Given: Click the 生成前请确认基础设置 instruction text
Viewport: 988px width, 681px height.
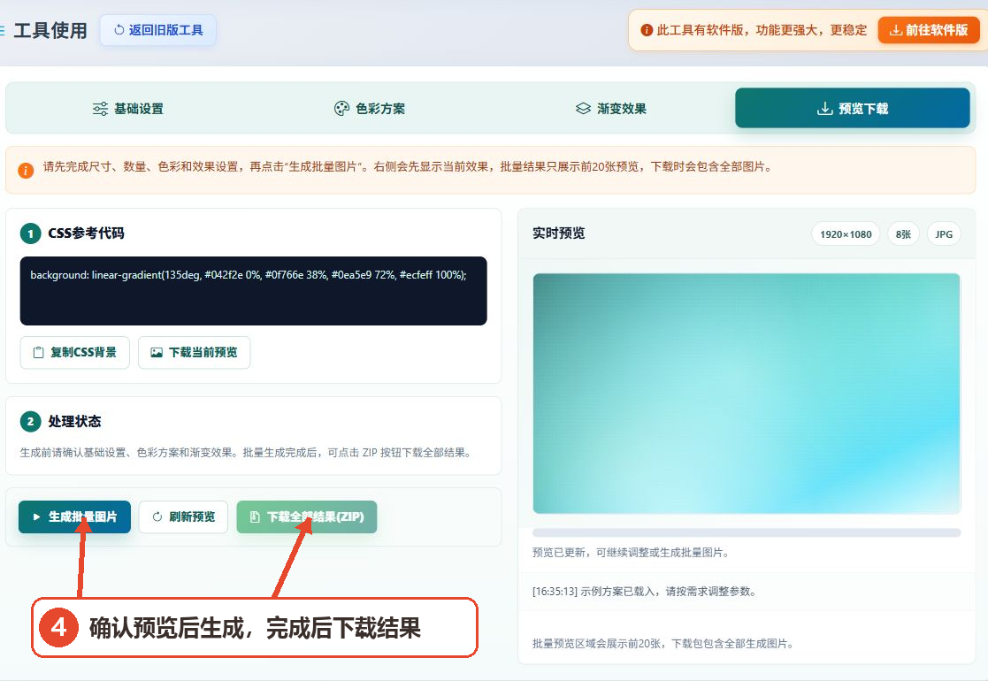Looking at the screenshot, I should click(x=247, y=452).
